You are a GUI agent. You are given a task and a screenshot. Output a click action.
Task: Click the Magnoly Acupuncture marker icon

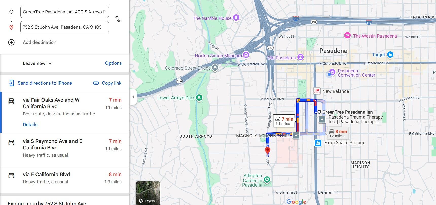tap(296, 135)
